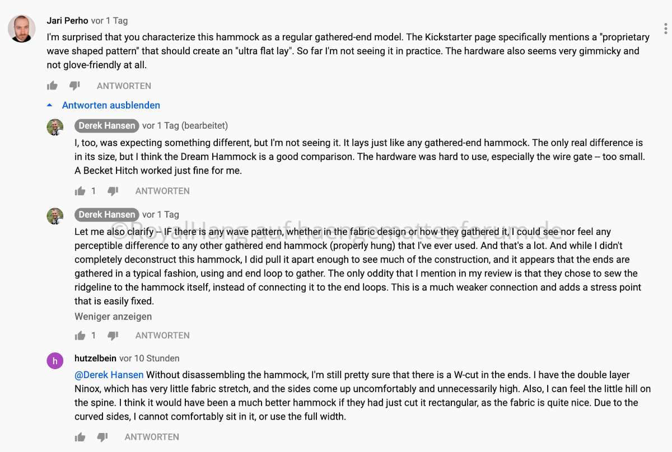Dislike Derek Hansen's second reply
Image resolution: width=672 pixels, height=452 pixels.
click(113, 335)
